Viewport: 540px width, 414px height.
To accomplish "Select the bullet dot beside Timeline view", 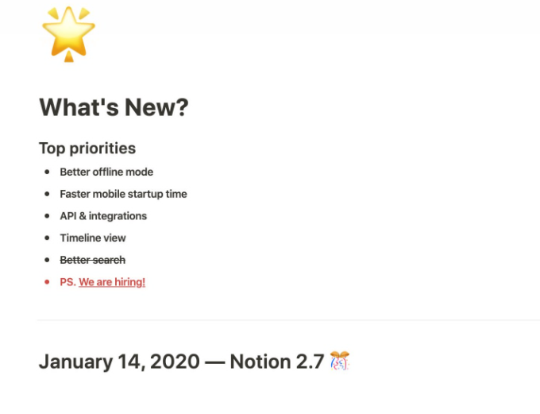I will pyautogui.click(x=47, y=238).
